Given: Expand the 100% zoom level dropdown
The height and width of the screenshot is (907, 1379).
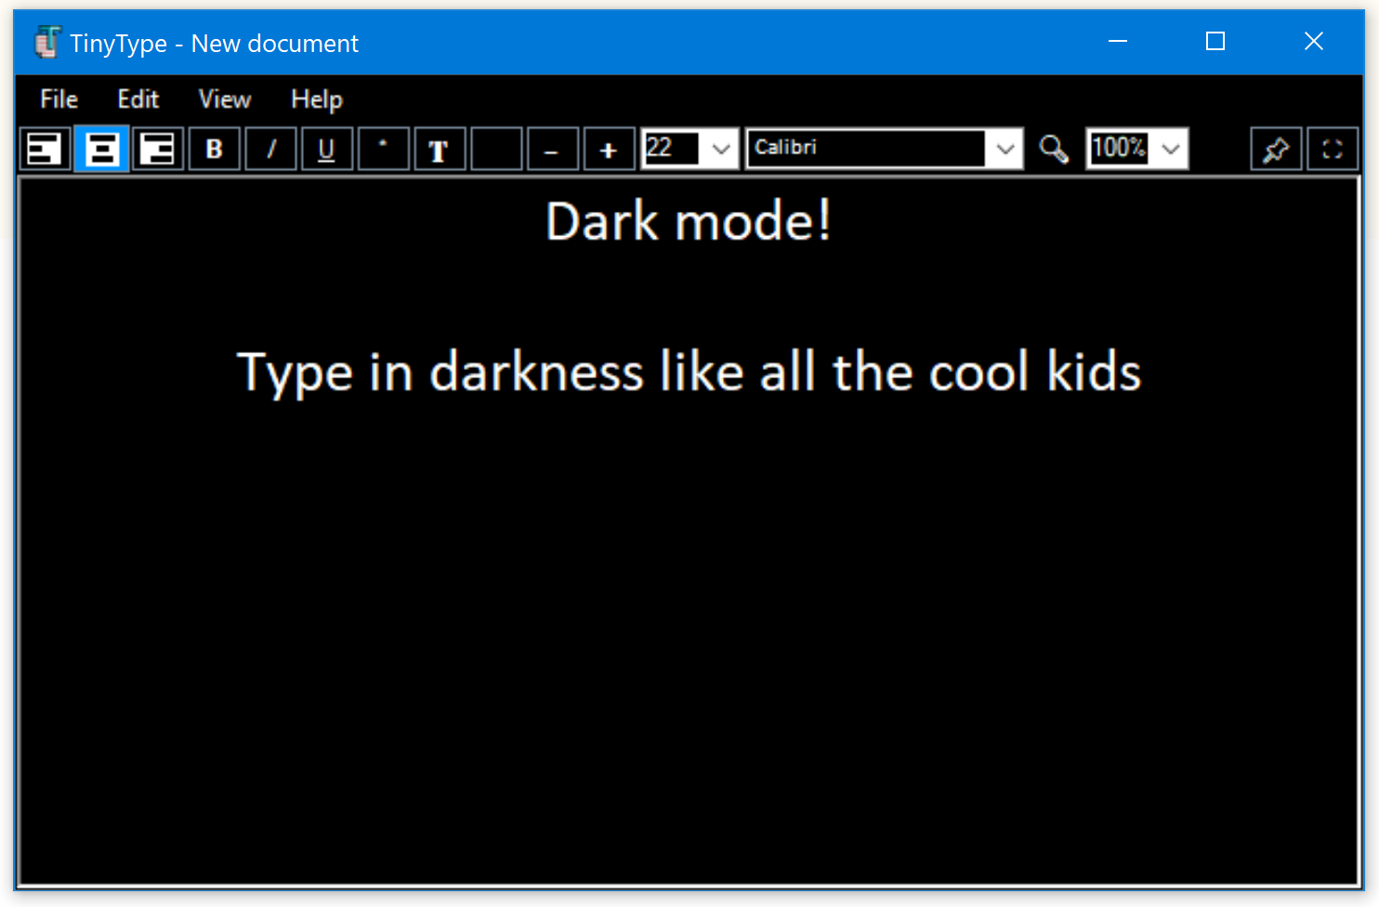Looking at the screenshot, I should pyautogui.click(x=1168, y=148).
